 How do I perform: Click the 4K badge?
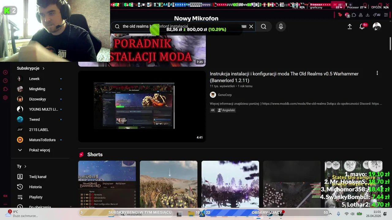[213, 110]
